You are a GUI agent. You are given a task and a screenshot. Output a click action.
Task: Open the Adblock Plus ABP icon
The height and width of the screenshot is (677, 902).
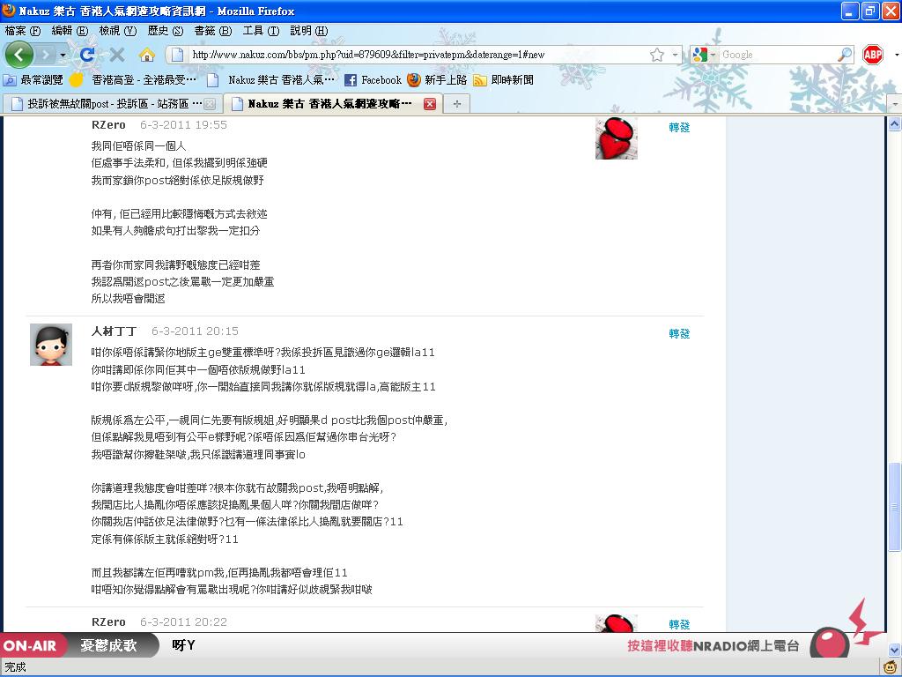click(872, 55)
